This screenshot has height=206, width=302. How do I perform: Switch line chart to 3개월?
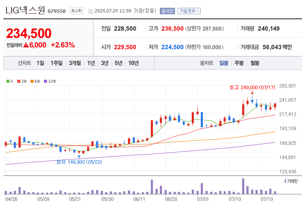[x=75, y=63]
